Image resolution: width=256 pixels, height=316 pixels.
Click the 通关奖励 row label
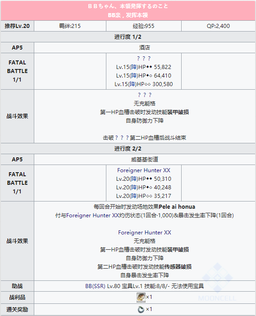pyautogui.click(x=17, y=309)
